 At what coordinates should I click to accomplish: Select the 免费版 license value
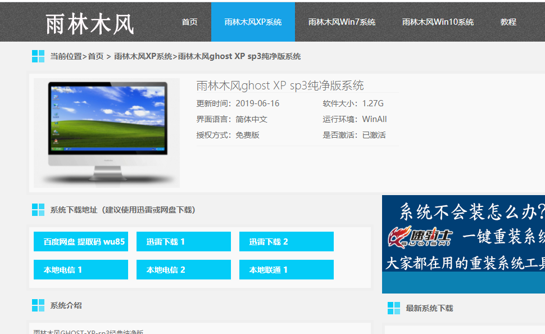tap(247, 135)
